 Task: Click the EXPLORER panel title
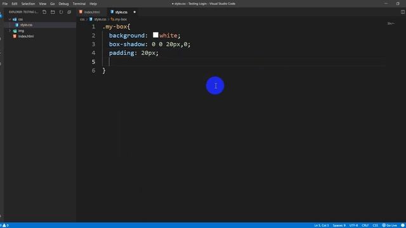[x=23, y=12]
